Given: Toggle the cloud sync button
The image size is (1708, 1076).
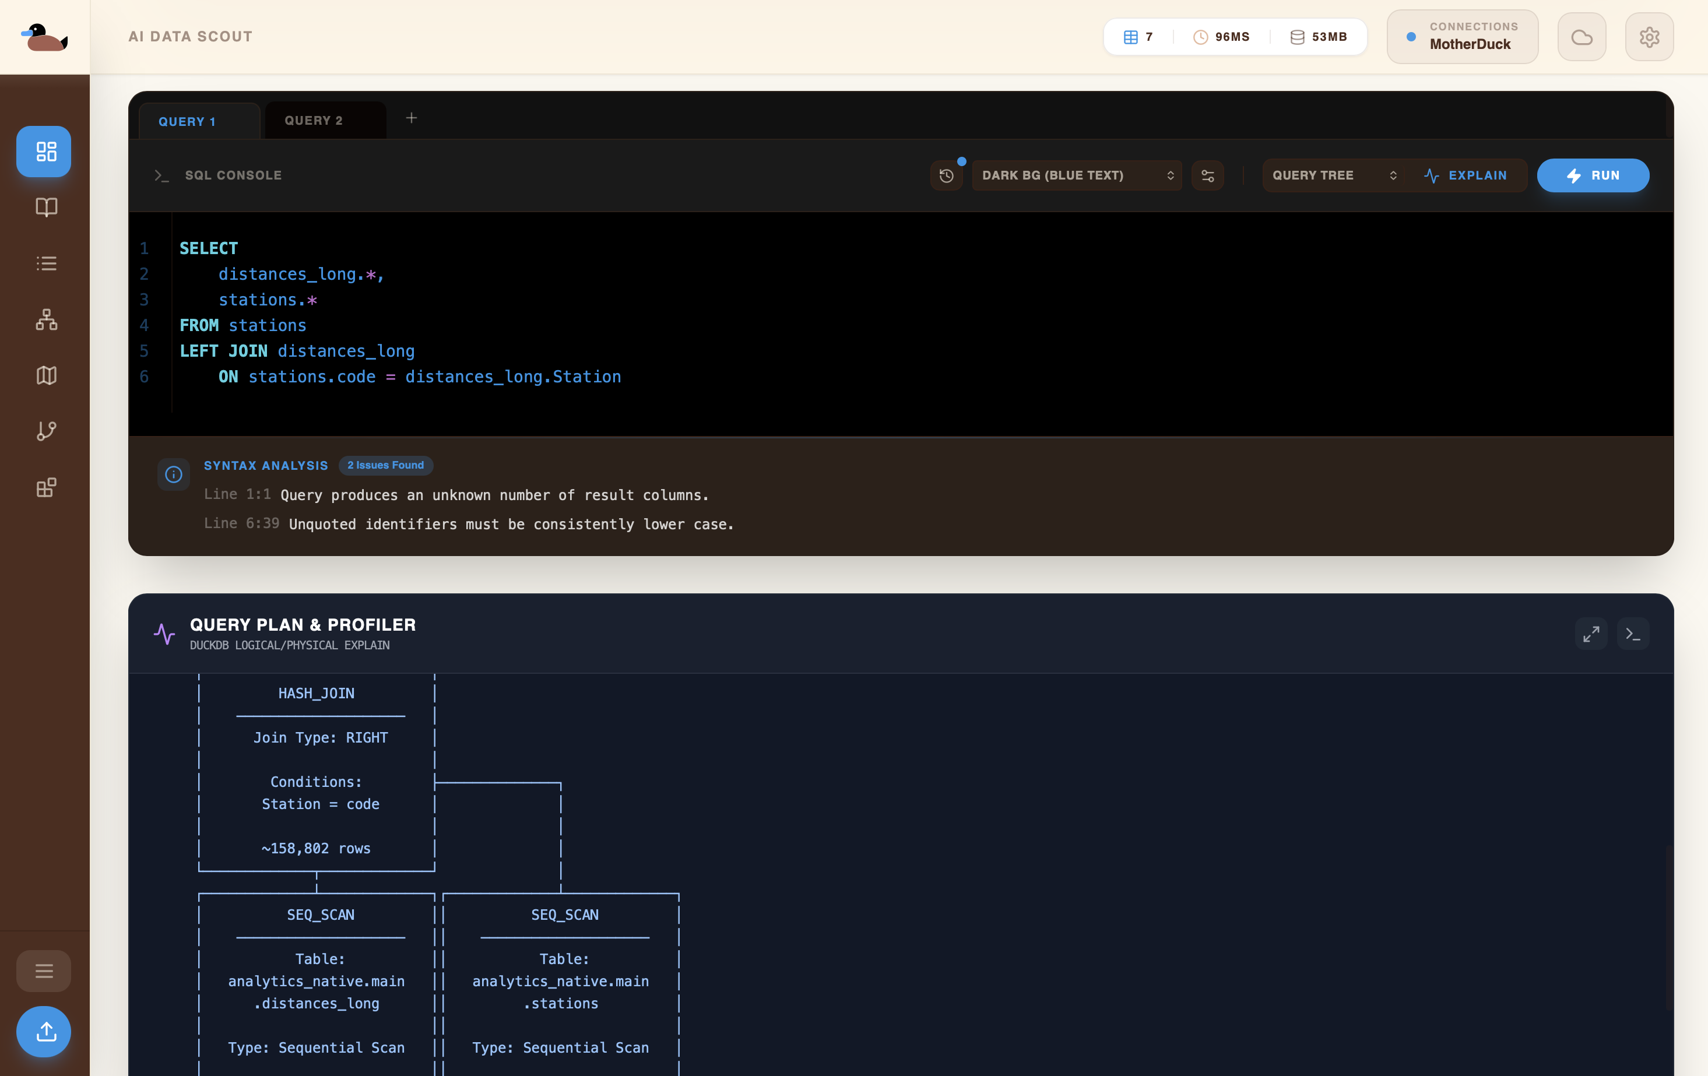Looking at the screenshot, I should coord(1581,36).
